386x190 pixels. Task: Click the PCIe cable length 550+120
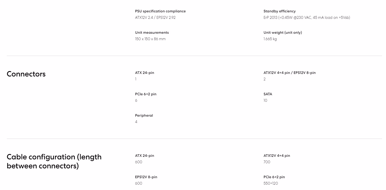pos(271,183)
